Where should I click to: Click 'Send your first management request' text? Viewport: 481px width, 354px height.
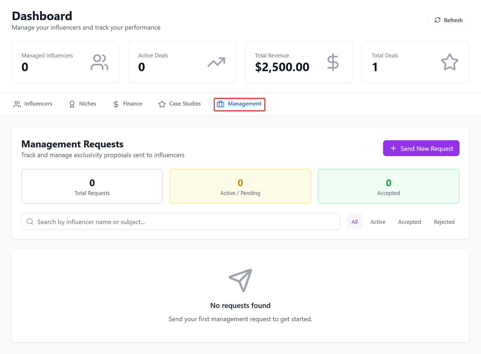240,319
